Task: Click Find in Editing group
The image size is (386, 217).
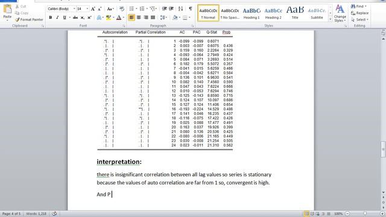Action: [359, 6]
